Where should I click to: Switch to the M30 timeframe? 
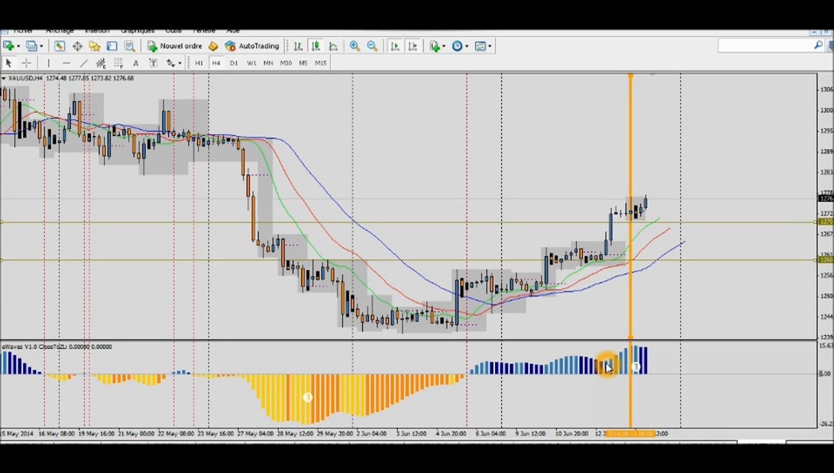pyautogui.click(x=286, y=63)
